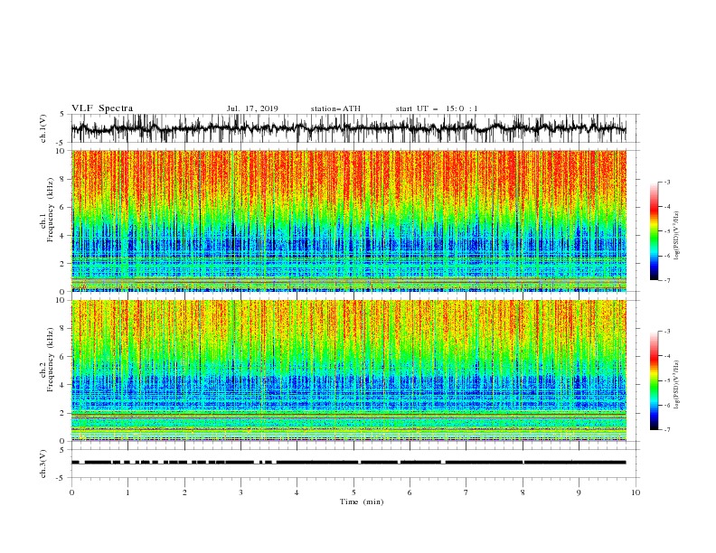Click the ch.1 frequency tick label "2"

(62, 263)
